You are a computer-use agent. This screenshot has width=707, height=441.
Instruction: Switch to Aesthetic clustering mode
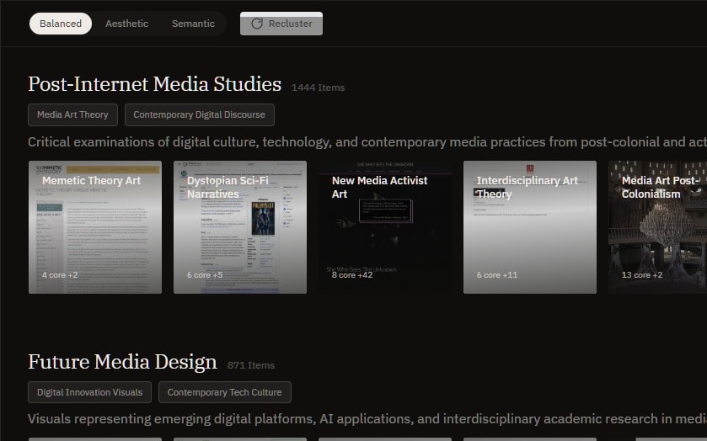click(126, 24)
